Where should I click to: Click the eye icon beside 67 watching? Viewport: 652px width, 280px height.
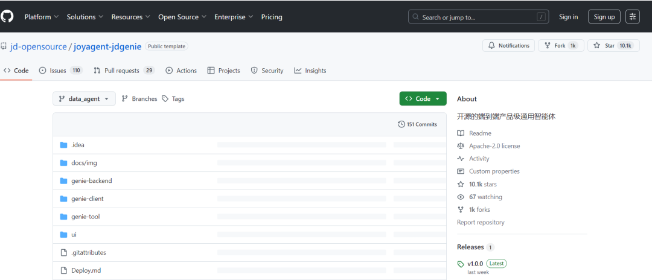tap(460, 197)
